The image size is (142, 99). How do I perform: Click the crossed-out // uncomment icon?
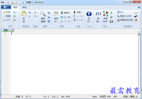(x=111, y=17)
